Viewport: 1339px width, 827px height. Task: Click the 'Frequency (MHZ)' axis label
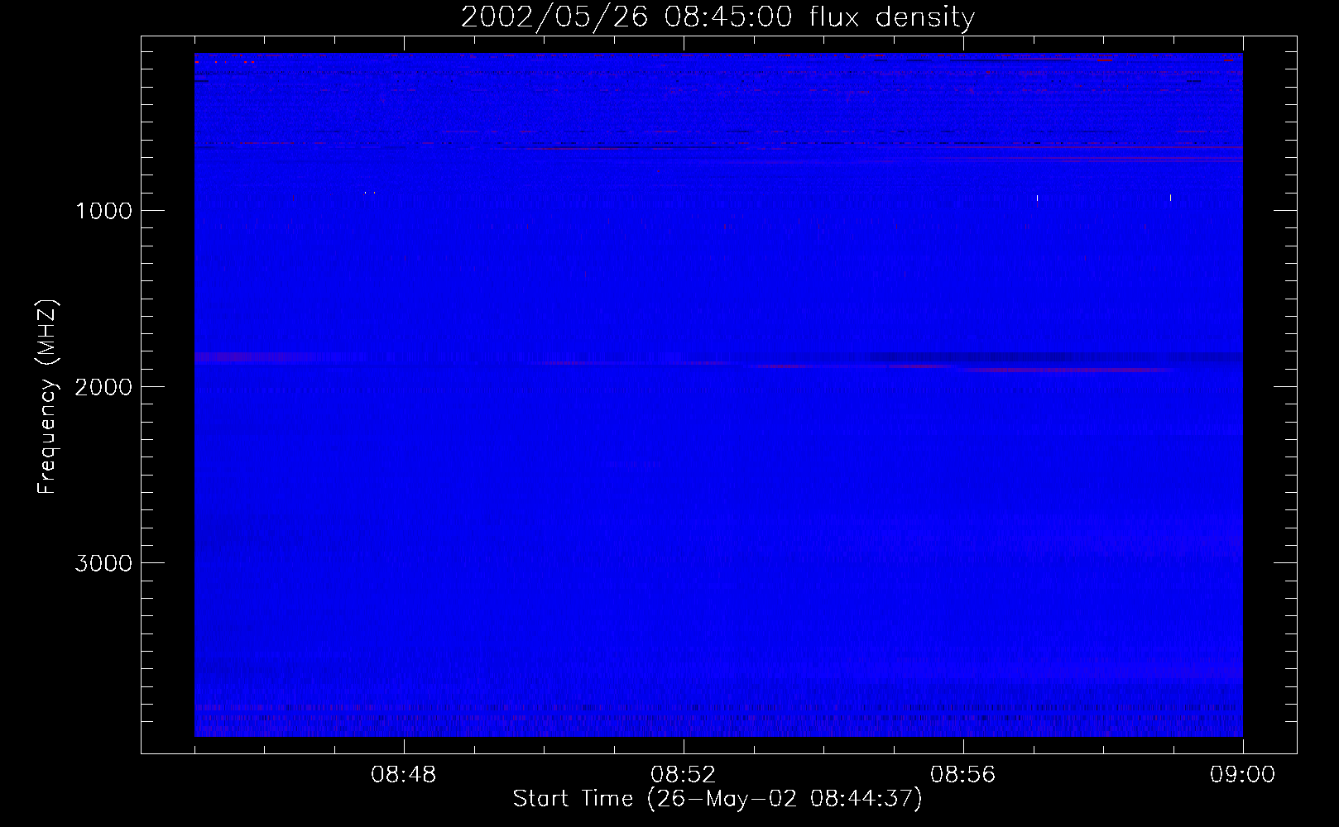(48, 397)
